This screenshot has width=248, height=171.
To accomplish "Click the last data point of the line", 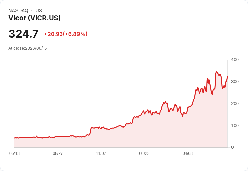I will coord(227,77).
